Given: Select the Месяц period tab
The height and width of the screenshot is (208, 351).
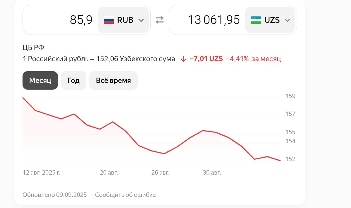Looking at the screenshot, I should [x=40, y=80].
